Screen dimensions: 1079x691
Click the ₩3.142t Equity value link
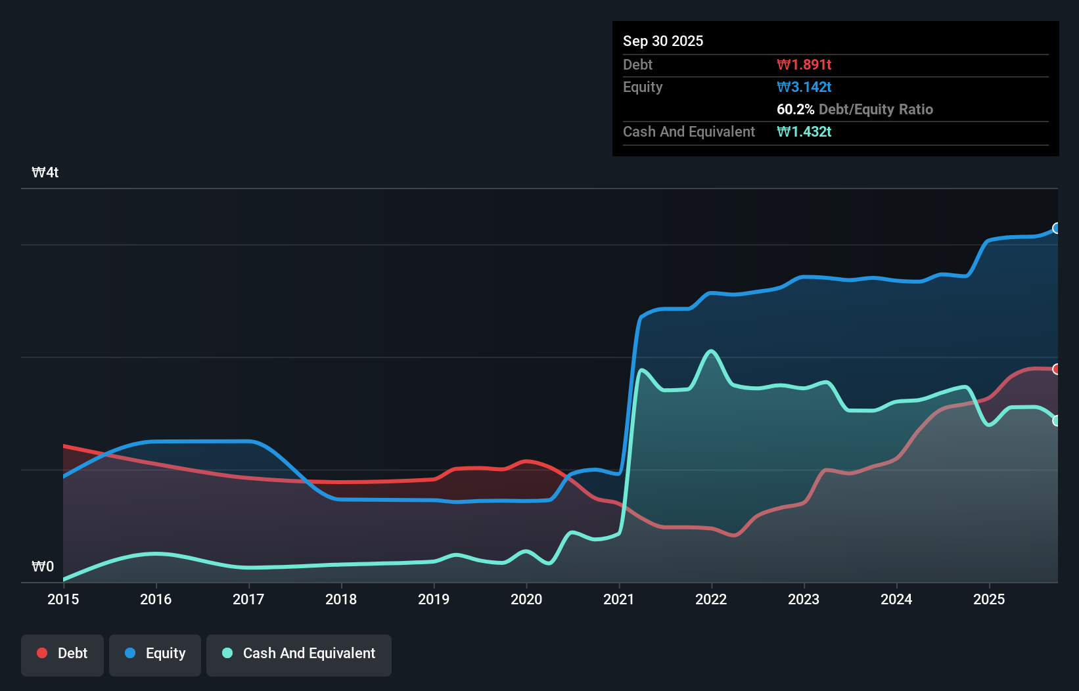click(803, 87)
